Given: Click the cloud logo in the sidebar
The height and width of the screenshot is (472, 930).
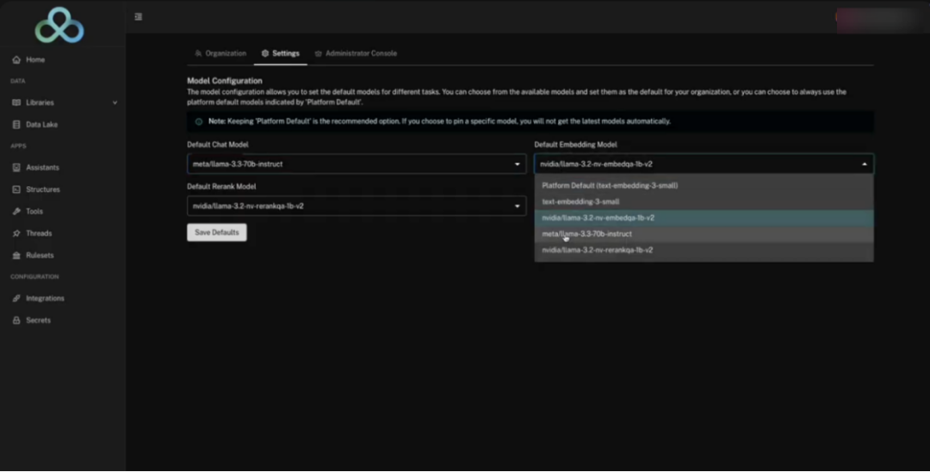Looking at the screenshot, I should pyautogui.click(x=59, y=26).
